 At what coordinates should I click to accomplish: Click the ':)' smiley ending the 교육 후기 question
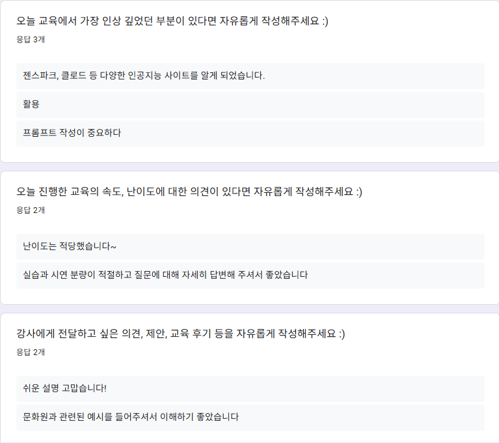[x=340, y=334]
